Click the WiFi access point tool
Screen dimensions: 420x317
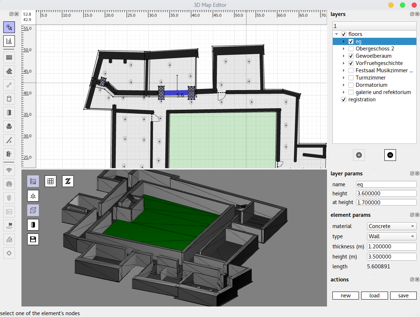coord(9,170)
